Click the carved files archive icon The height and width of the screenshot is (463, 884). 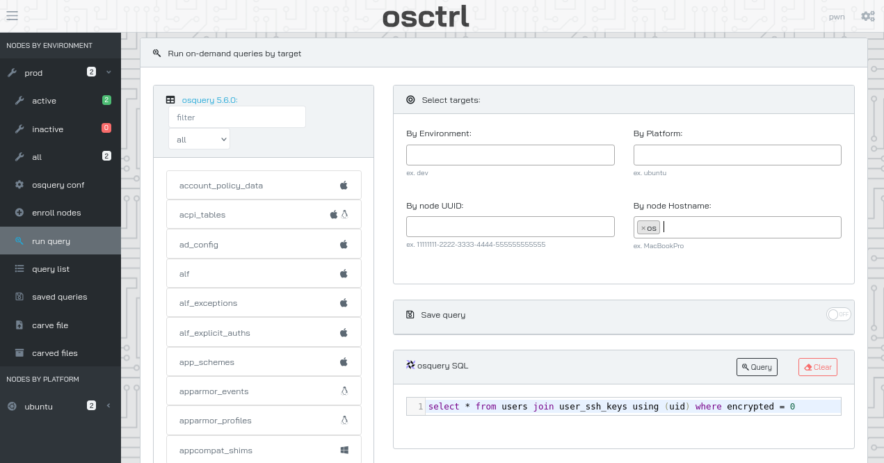point(19,353)
